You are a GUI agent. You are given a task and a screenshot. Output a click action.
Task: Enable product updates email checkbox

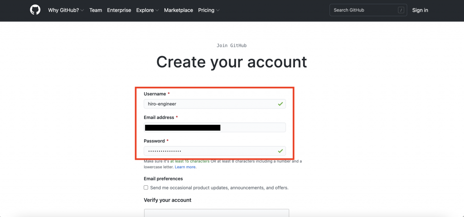[x=146, y=188]
